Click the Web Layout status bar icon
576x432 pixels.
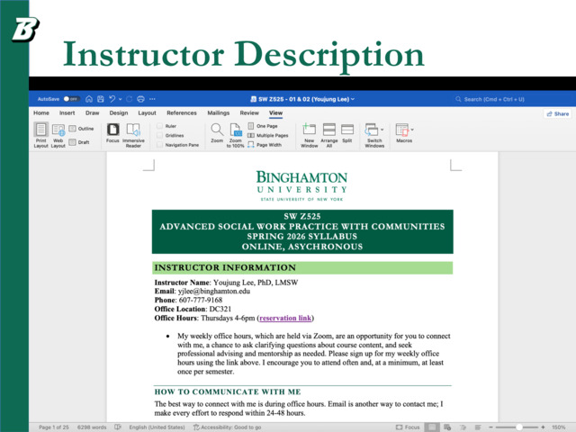click(447, 427)
